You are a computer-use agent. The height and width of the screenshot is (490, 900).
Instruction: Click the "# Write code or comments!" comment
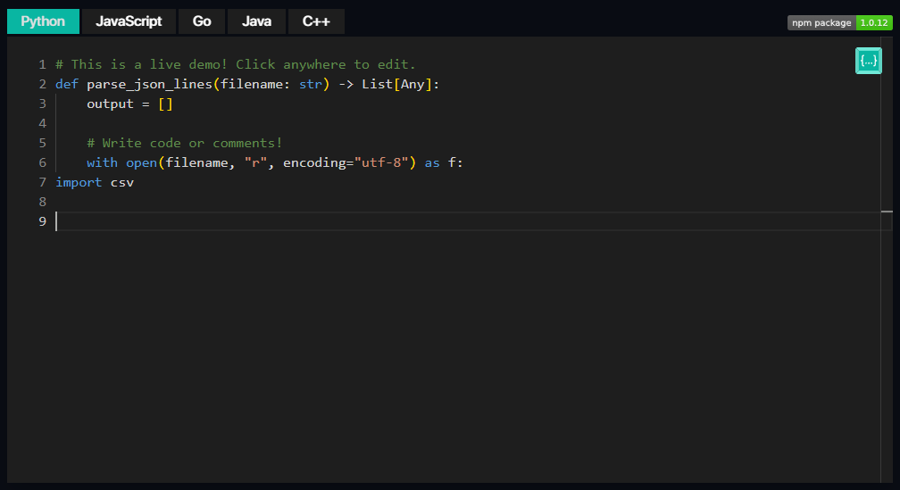(x=184, y=143)
